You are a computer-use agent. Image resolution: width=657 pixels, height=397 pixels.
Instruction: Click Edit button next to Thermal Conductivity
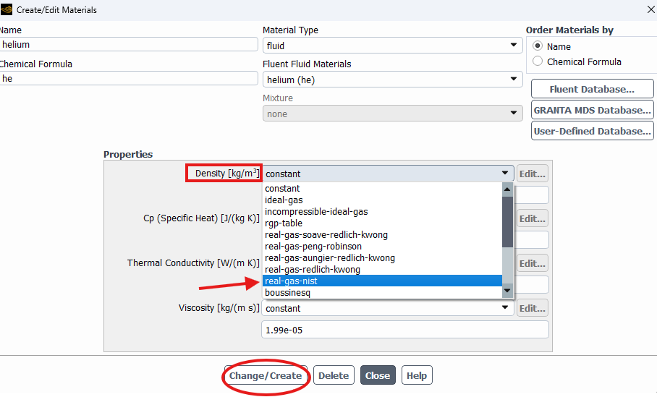coord(532,263)
